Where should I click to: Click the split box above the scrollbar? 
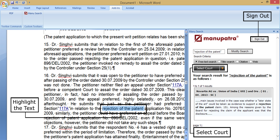[x=186, y=30]
